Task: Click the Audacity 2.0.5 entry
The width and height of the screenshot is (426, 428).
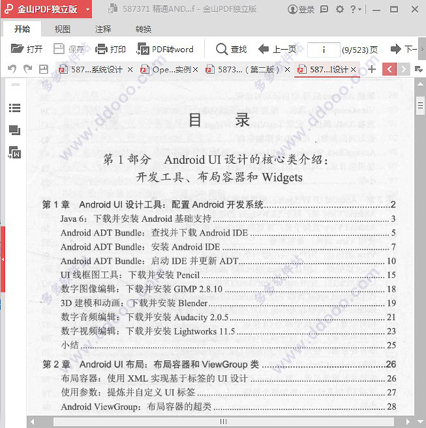Action: point(228,317)
